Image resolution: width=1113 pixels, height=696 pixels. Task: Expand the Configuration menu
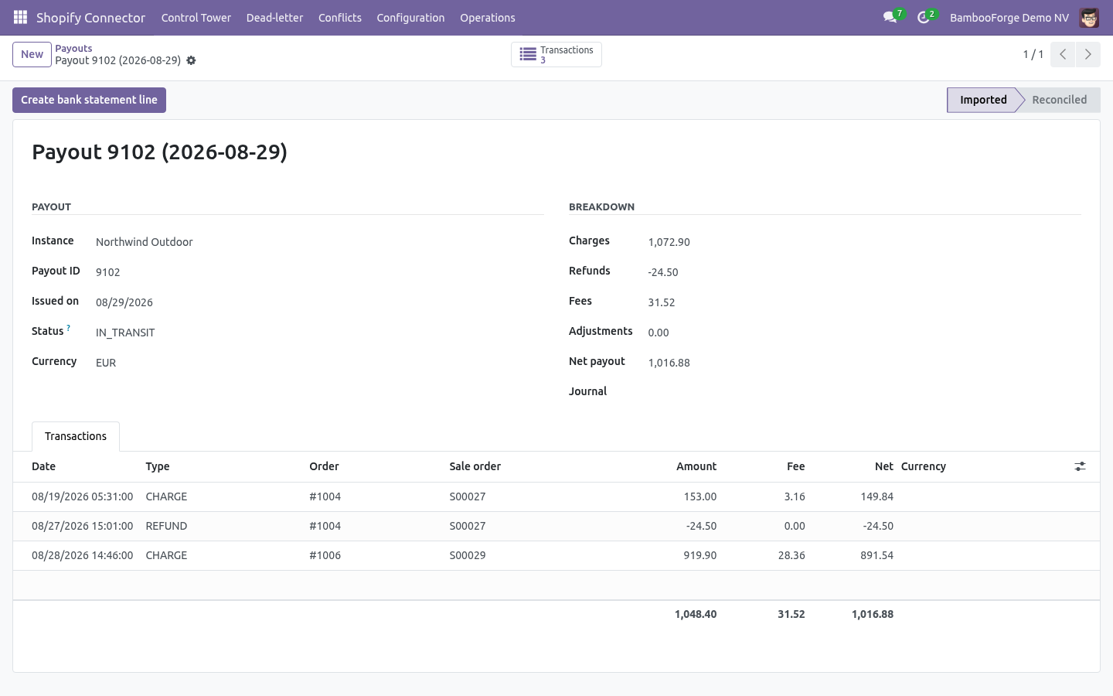pyautogui.click(x=410, y=18)
